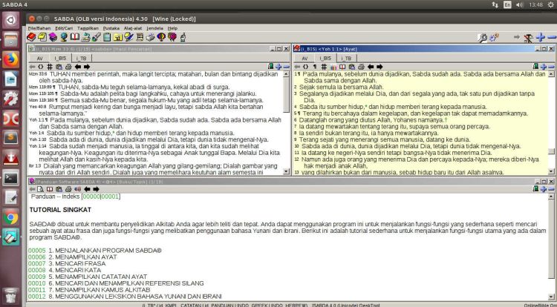Viewport: 557px width, 307px height.
Task: Click the wrench magnifier icon at toolbar right
Action: pyautogui.click(x=483, y=38)
